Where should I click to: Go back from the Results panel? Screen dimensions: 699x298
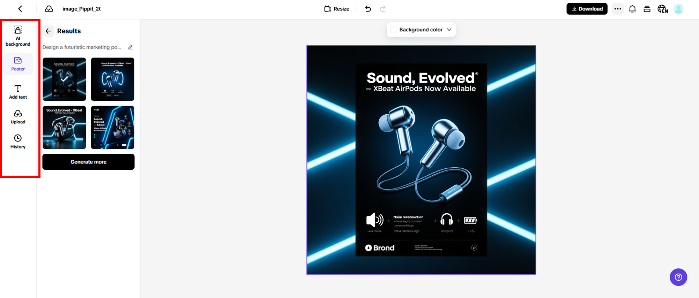(x=48, y=31)
